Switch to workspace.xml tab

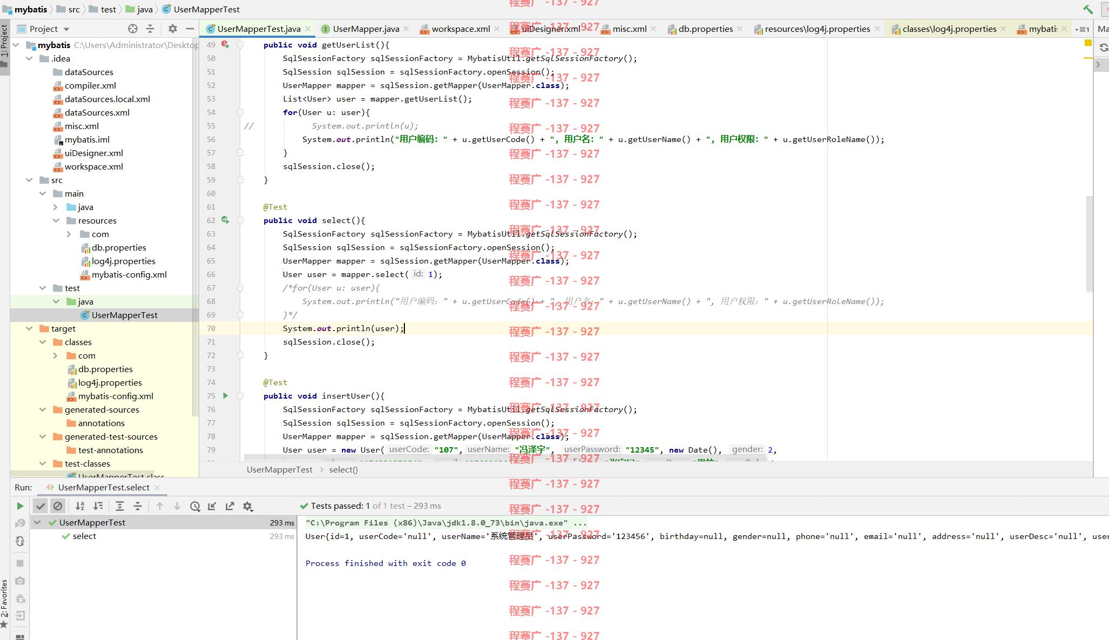coord(461,29)
